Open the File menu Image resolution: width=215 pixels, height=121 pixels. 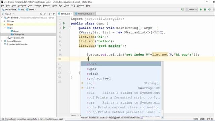coord(3,6)
